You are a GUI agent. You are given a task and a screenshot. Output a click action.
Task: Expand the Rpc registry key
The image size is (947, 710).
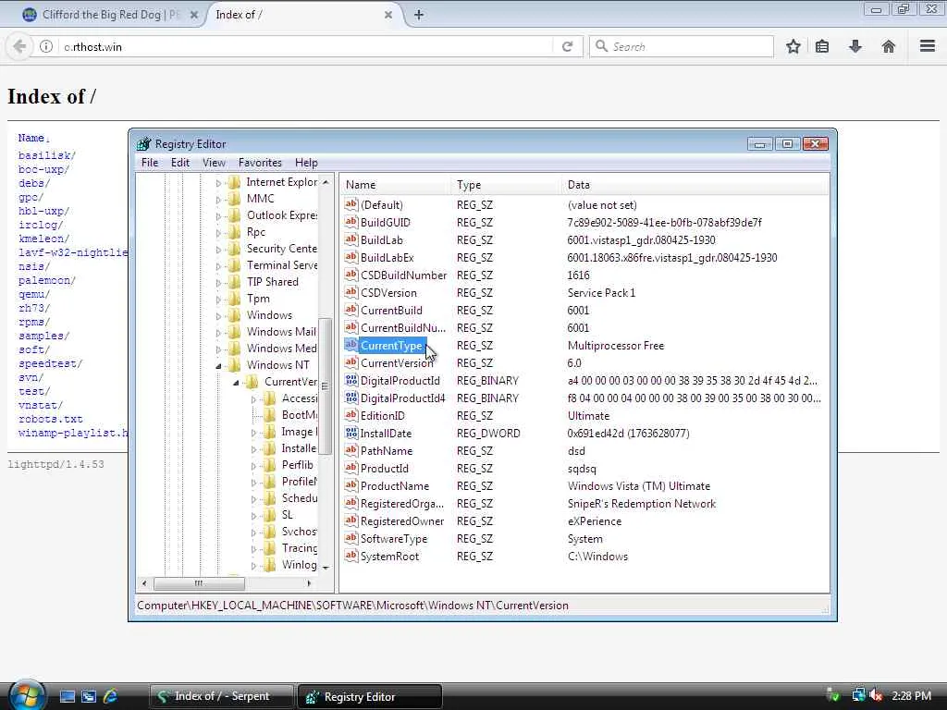(218, 232)
